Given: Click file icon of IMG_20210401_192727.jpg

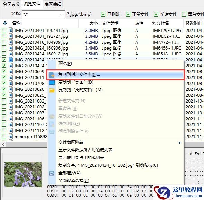Looking at the screenshot, I should click(11, 36).
